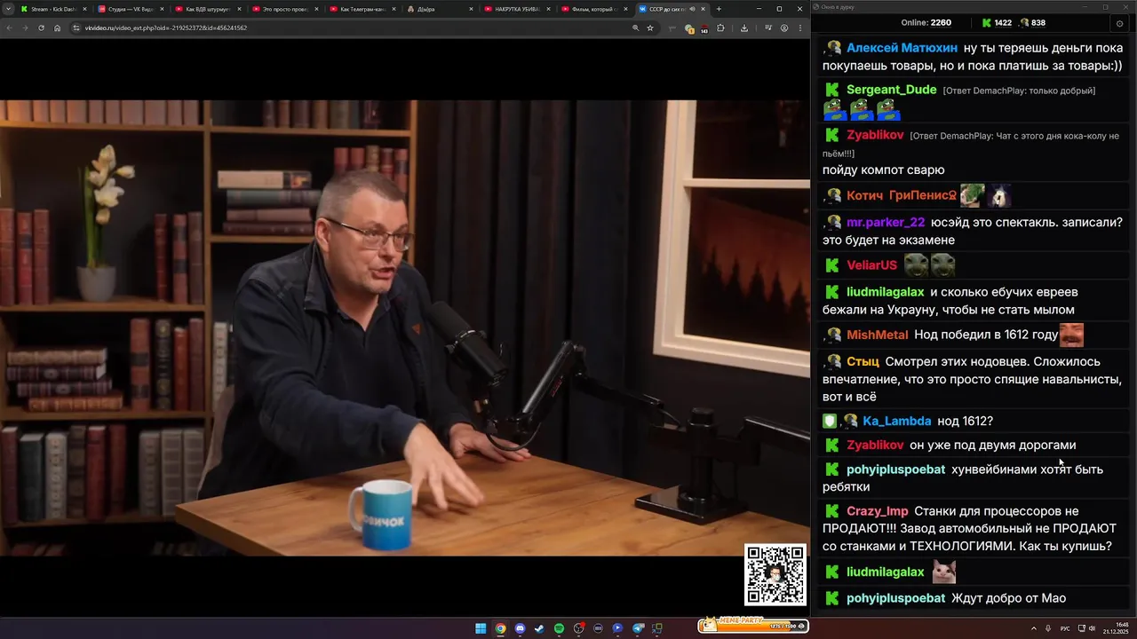Go forward in browser history
This screenshot has height=639, width=1137.
[25, 28]
